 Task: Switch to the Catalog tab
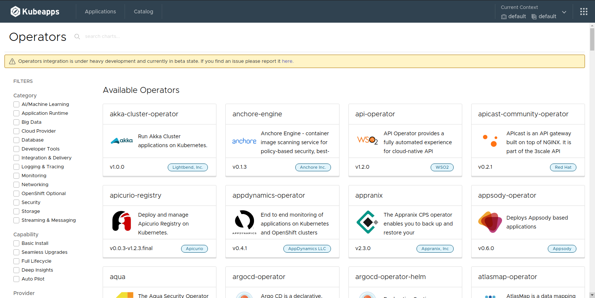[144, 12]
